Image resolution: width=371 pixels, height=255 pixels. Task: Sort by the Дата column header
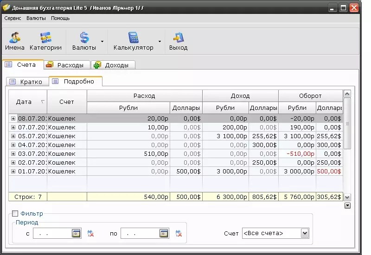(28, 102)
